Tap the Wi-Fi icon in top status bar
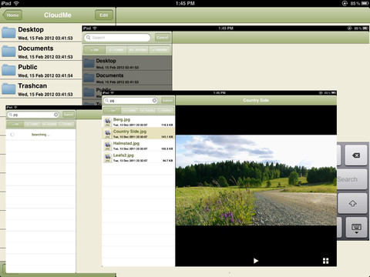 16,3
